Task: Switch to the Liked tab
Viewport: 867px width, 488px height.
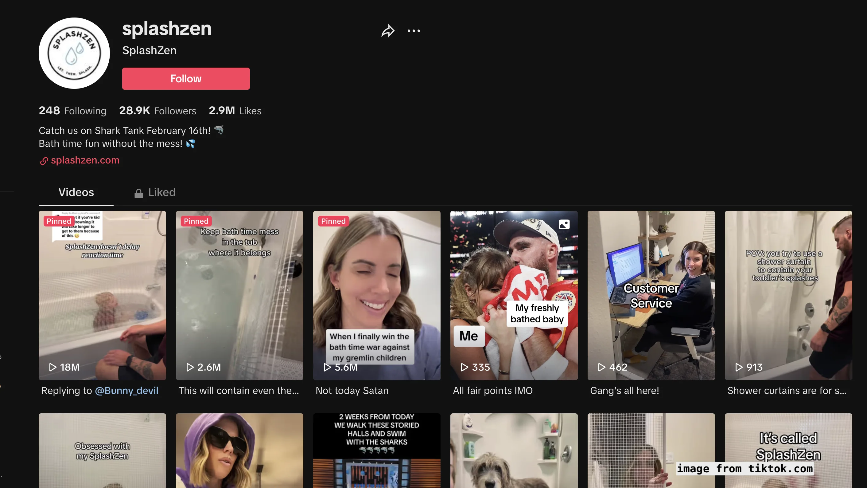Action: point(155,192)
